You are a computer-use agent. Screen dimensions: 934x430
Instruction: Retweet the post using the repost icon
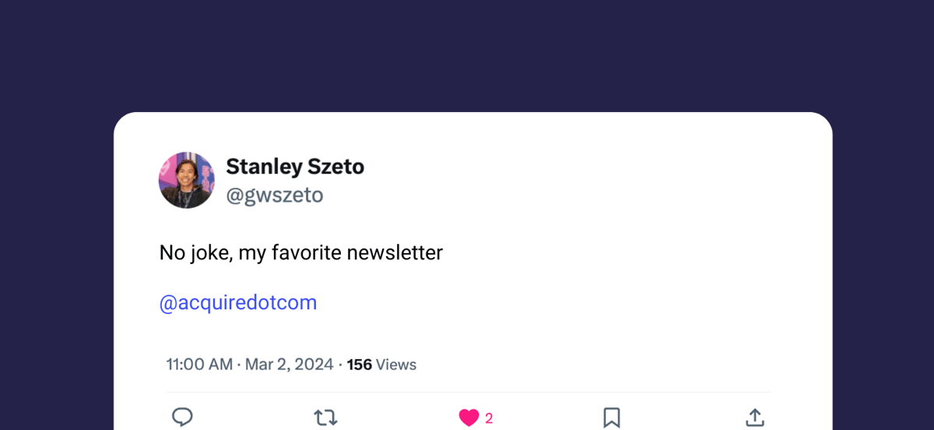(x=325, y=418)
